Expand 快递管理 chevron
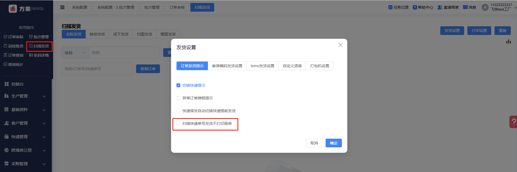Screen dimensions: 517x172 tap(44, 137)
